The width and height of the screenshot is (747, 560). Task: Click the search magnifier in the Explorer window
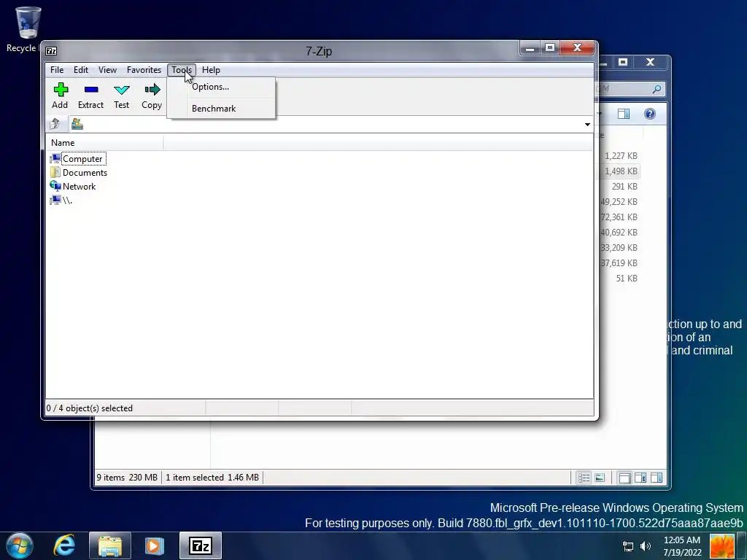[657, 88]
